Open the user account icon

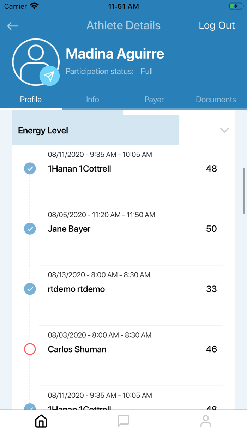pos(205,421)
